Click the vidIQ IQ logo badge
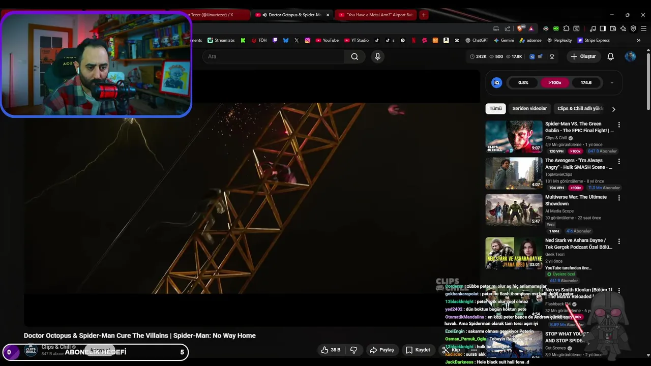Image resolution: width=651 pixels, height=366 pixels. point(497,82)
